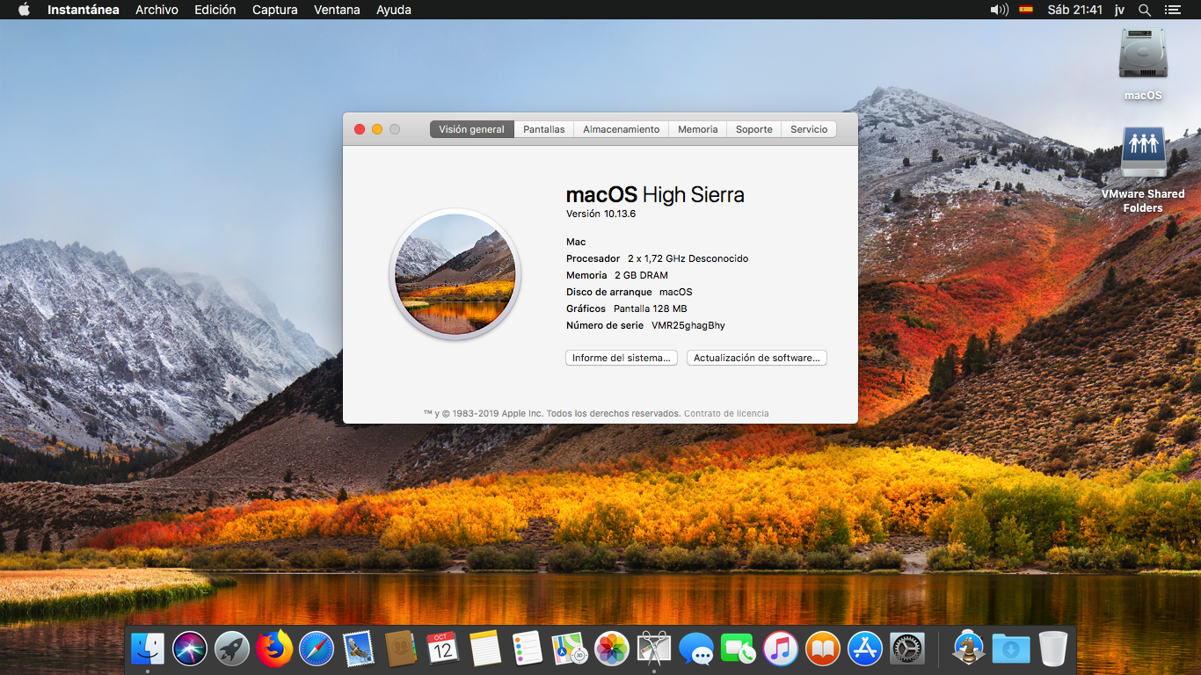Viewport: 1201px width, 675px height.
Task: Open App Store icon in Dock
Action: tap(865, 650)
